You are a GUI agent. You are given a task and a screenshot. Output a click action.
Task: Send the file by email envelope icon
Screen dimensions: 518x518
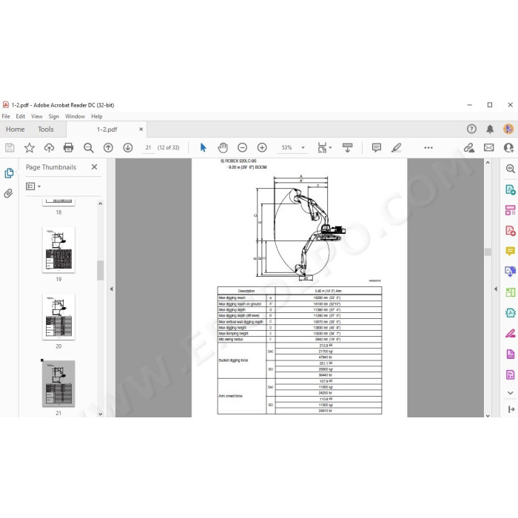pyautogui.click(x=488, y=148)
